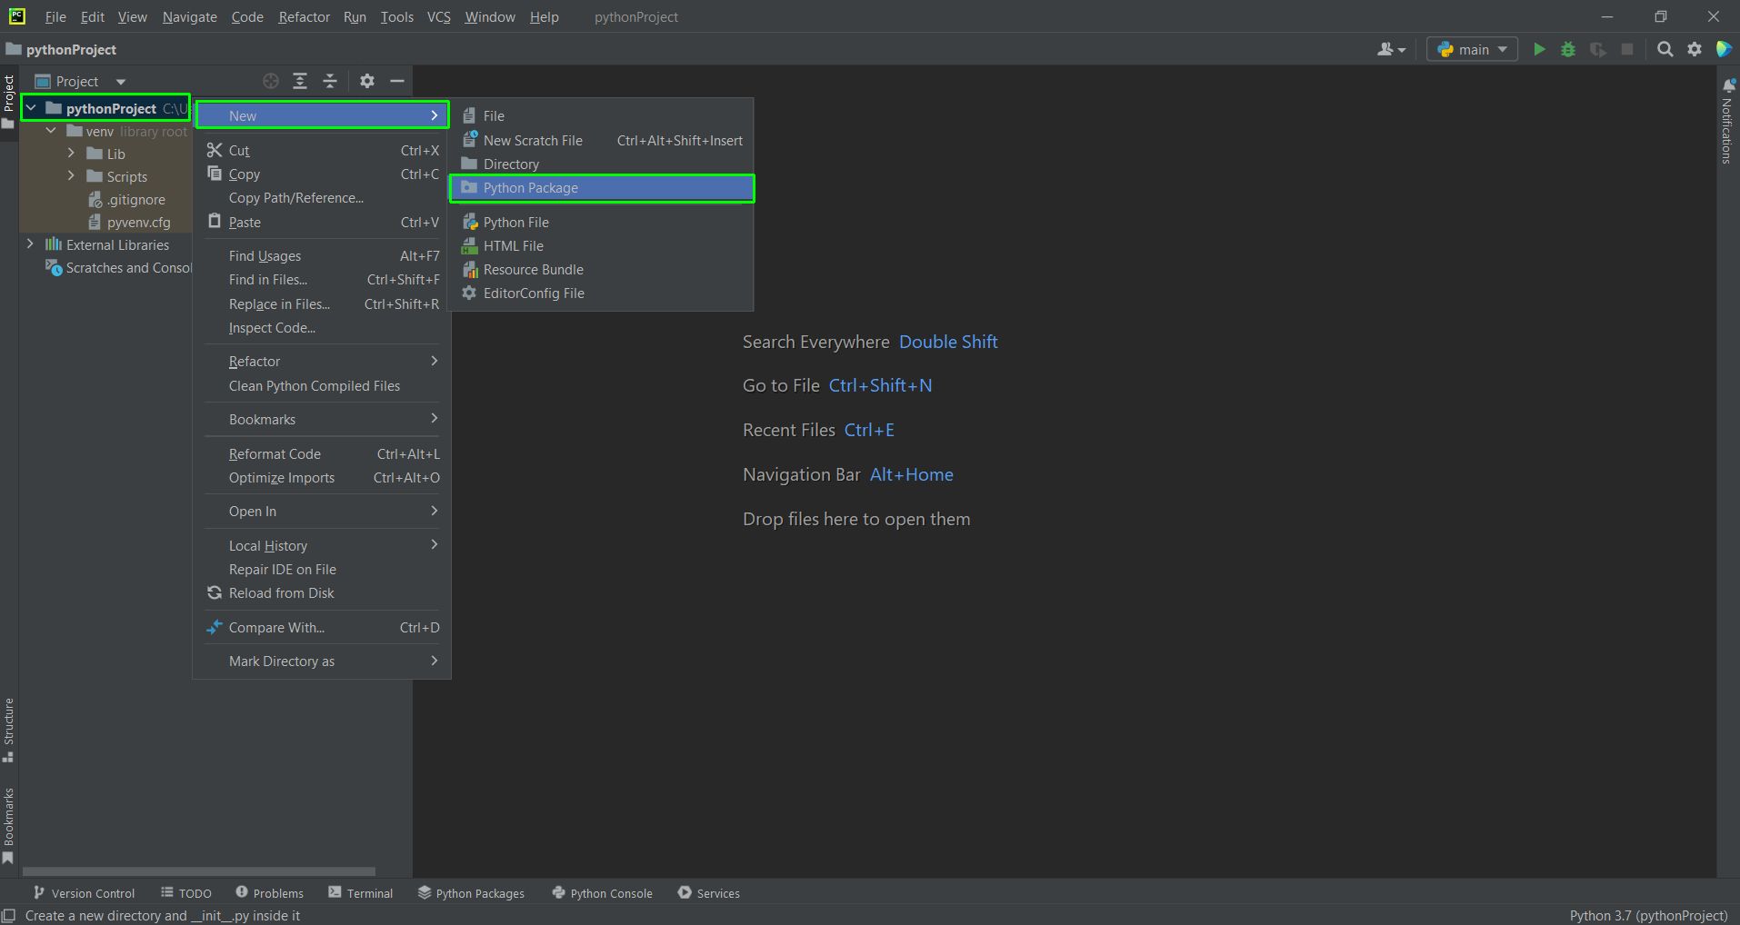Expand the Scripts folder
1740x925 pixels.
pos(72,175)
